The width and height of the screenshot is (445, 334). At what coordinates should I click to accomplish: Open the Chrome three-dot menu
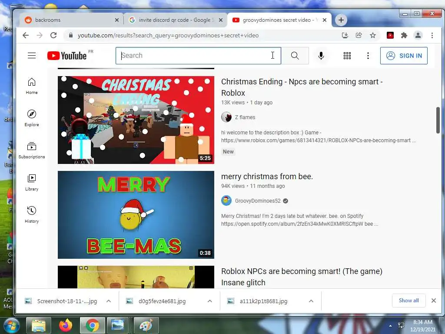click(x=432, y=35)
